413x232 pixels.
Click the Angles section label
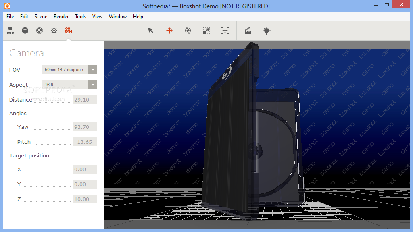point(18,113)
